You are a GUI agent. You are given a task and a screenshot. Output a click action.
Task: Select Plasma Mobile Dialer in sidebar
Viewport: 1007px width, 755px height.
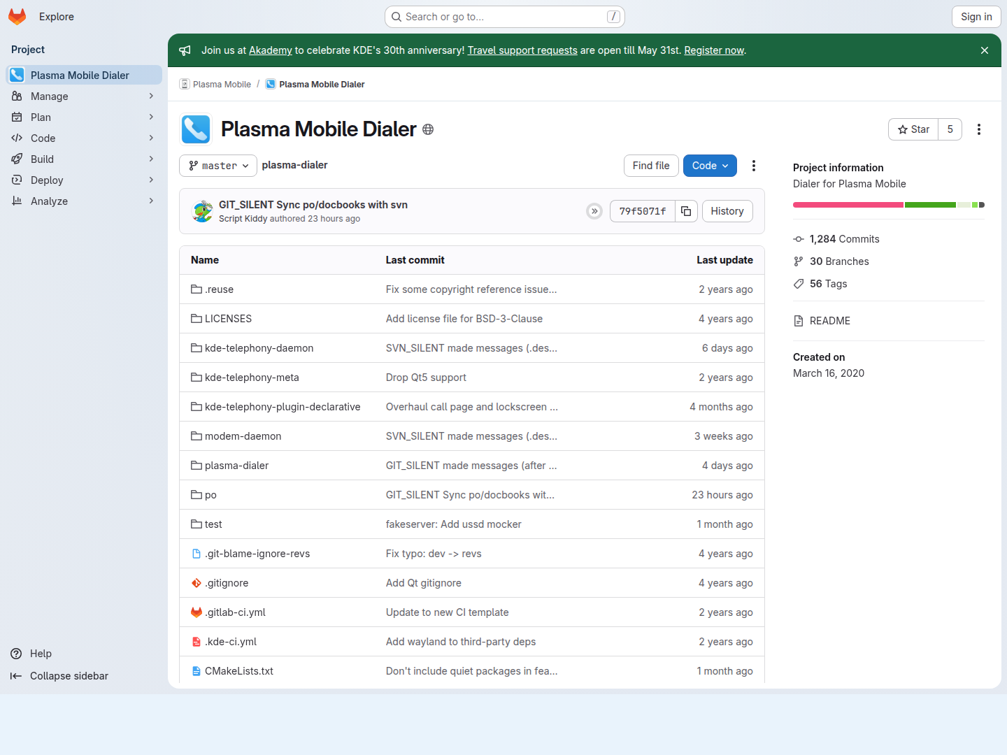[x=84, y=75]
